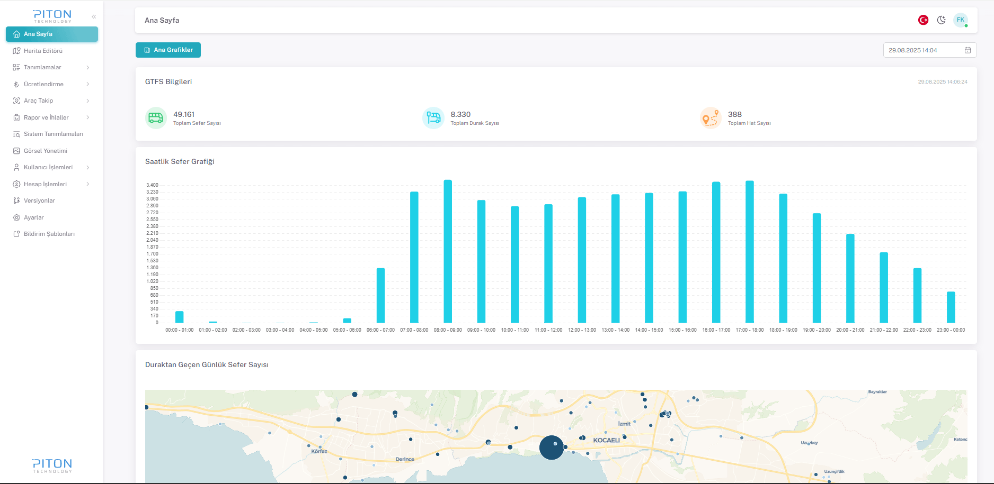Open Versiyonlar in the sidebar

39,201
